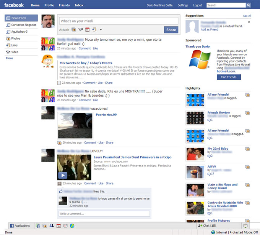Open comment count under AMVV
This screenshot has width=260, height=235.
pos(211,174)
